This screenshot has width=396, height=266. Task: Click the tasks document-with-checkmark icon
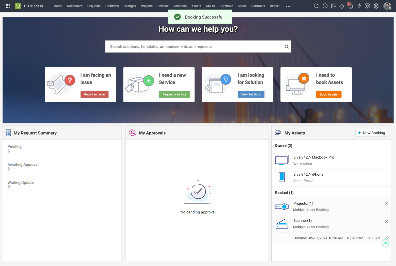pos(333,6)
